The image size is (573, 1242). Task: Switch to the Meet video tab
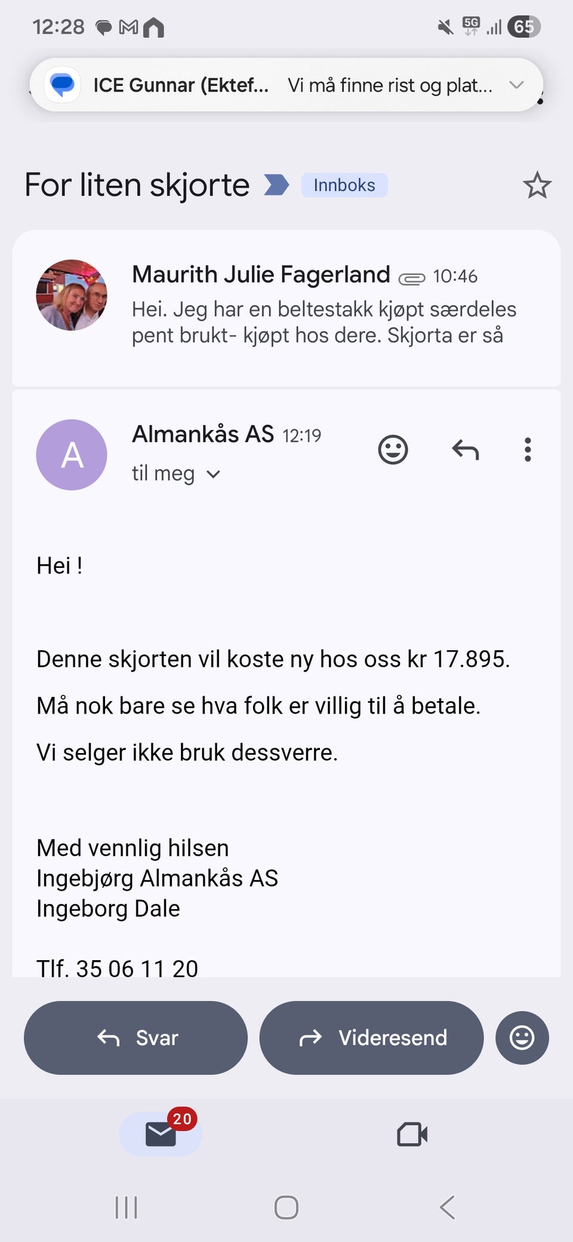tap(412, 1134)
